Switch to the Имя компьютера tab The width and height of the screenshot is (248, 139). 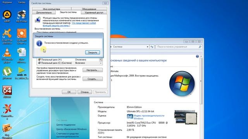(x=52, y=9)
